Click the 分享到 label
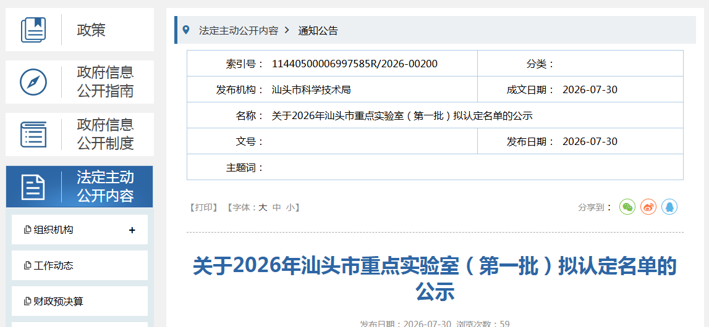 (595, 207)
